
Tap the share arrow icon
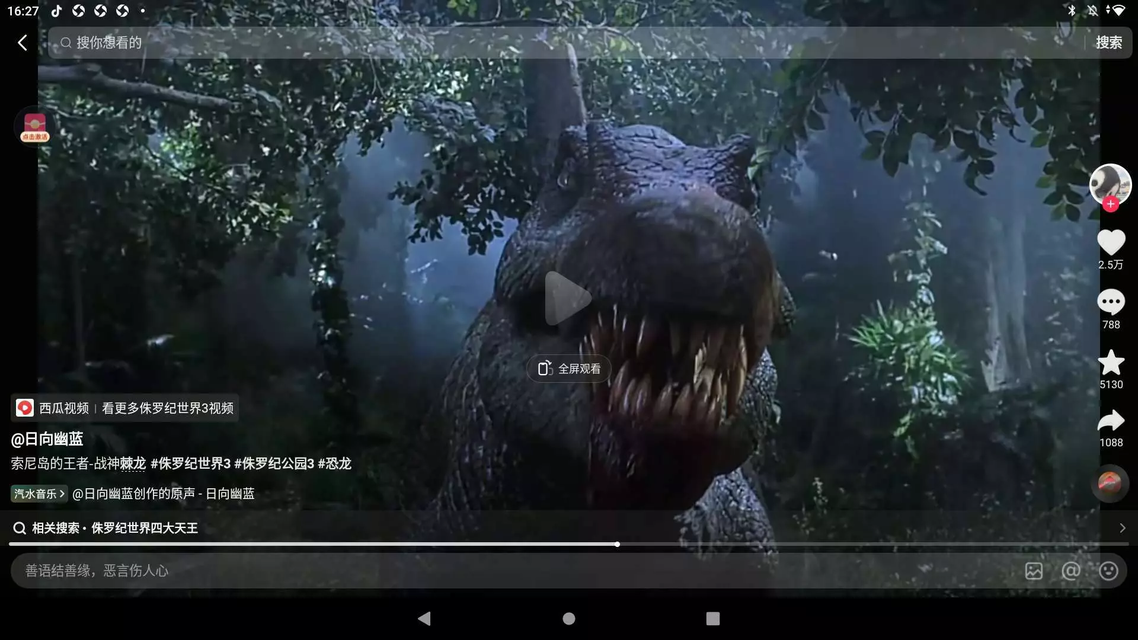pos(1111,421)
